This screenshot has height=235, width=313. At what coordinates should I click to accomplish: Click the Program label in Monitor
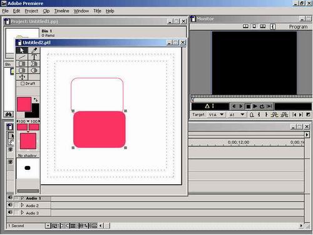(x=298, y=27)
